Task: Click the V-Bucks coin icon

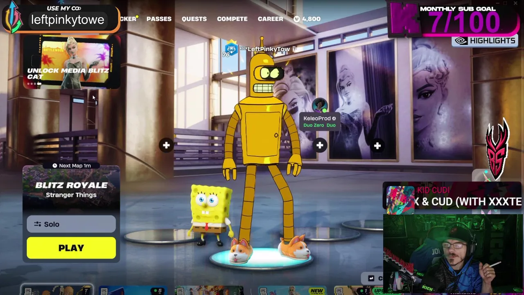Action: tap(297, 19)
